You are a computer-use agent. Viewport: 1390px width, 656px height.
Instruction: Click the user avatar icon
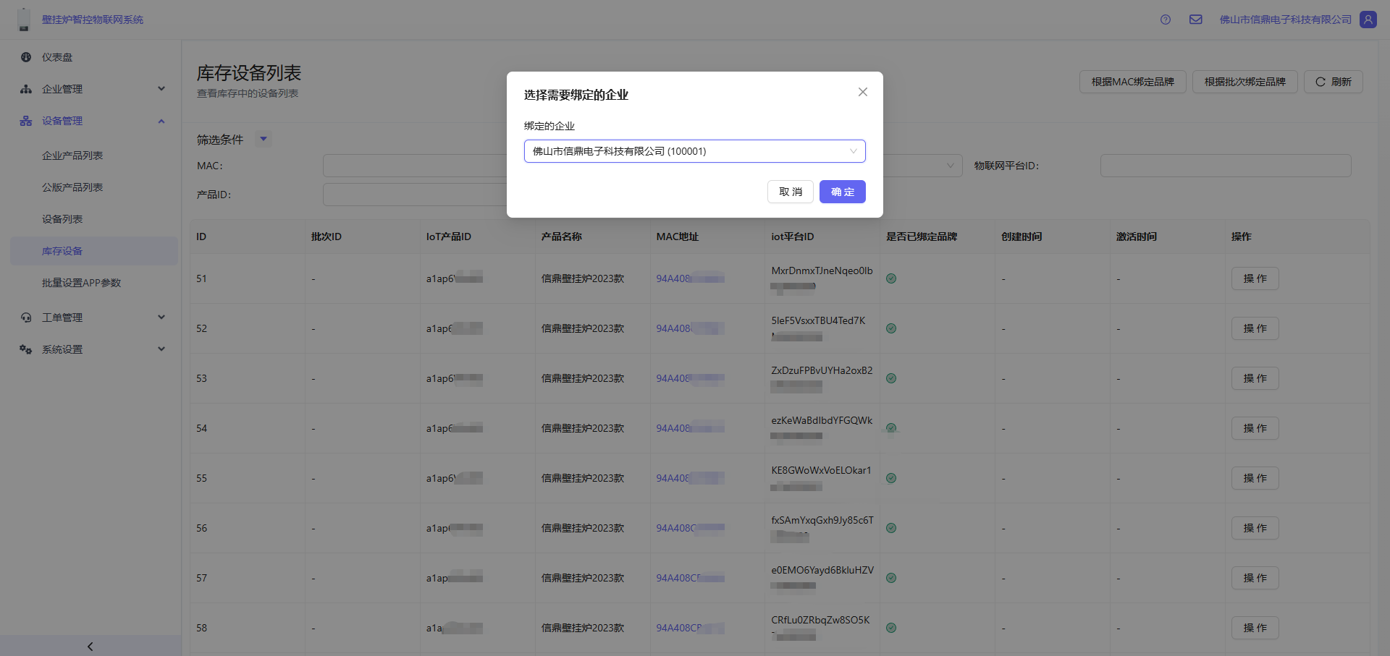click(x=1368, y=20)
